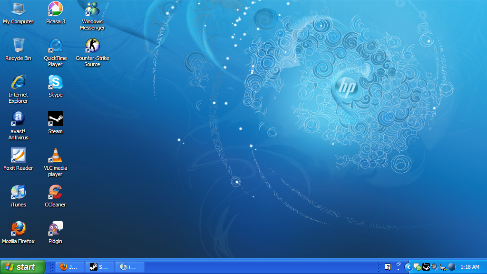Select the avast! Antivirus shortcut

[x=19, y=126]
